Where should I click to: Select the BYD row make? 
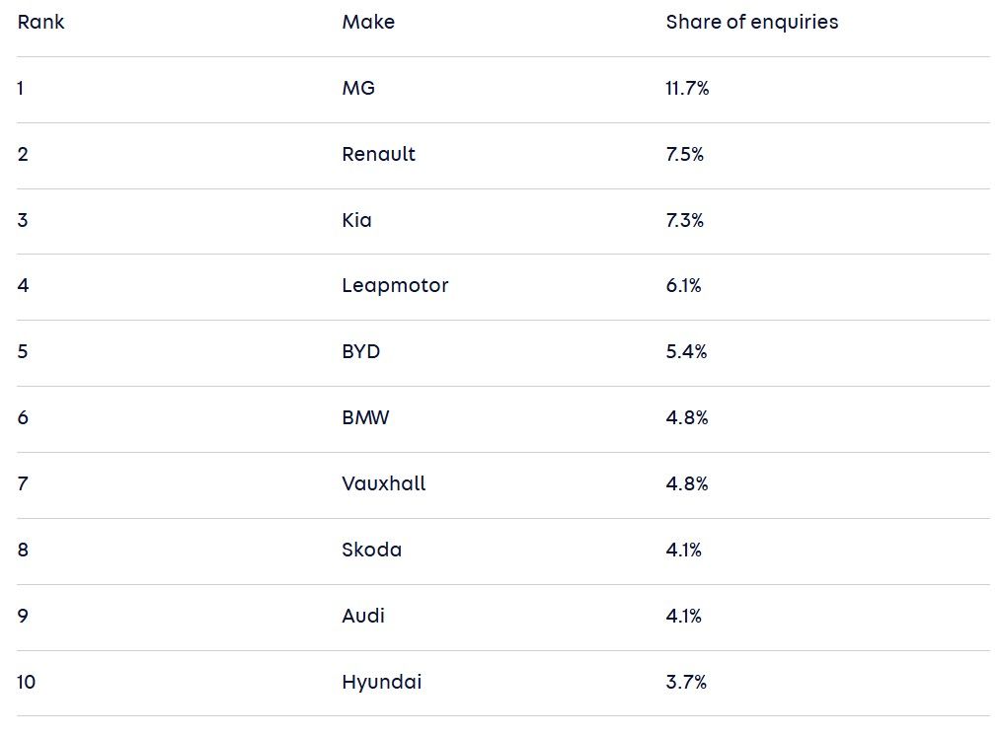tap(361, 352)
